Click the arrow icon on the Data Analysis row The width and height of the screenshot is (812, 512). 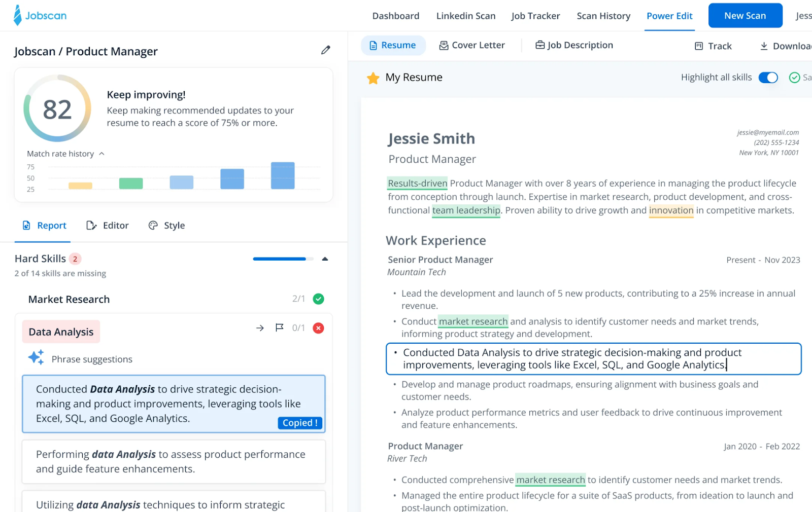(x=260, y=328)
